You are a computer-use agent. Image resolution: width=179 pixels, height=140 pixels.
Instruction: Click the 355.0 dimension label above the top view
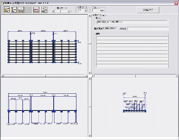click(43, 31)
